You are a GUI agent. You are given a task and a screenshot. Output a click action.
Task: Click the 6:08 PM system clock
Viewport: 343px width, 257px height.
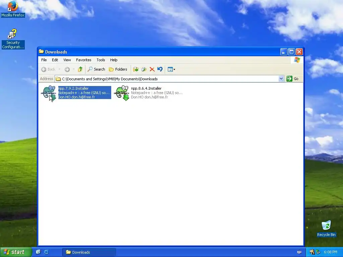[330, 252]
